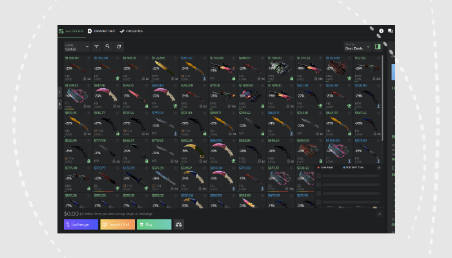Click the search magnifier icon
Viewport: 452px width, 258px height.
pyautogui.click(x=108, y=46)
